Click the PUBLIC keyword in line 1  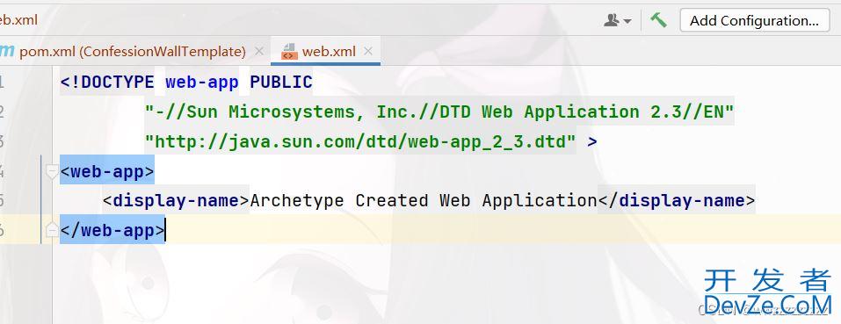tap(281, 83)
